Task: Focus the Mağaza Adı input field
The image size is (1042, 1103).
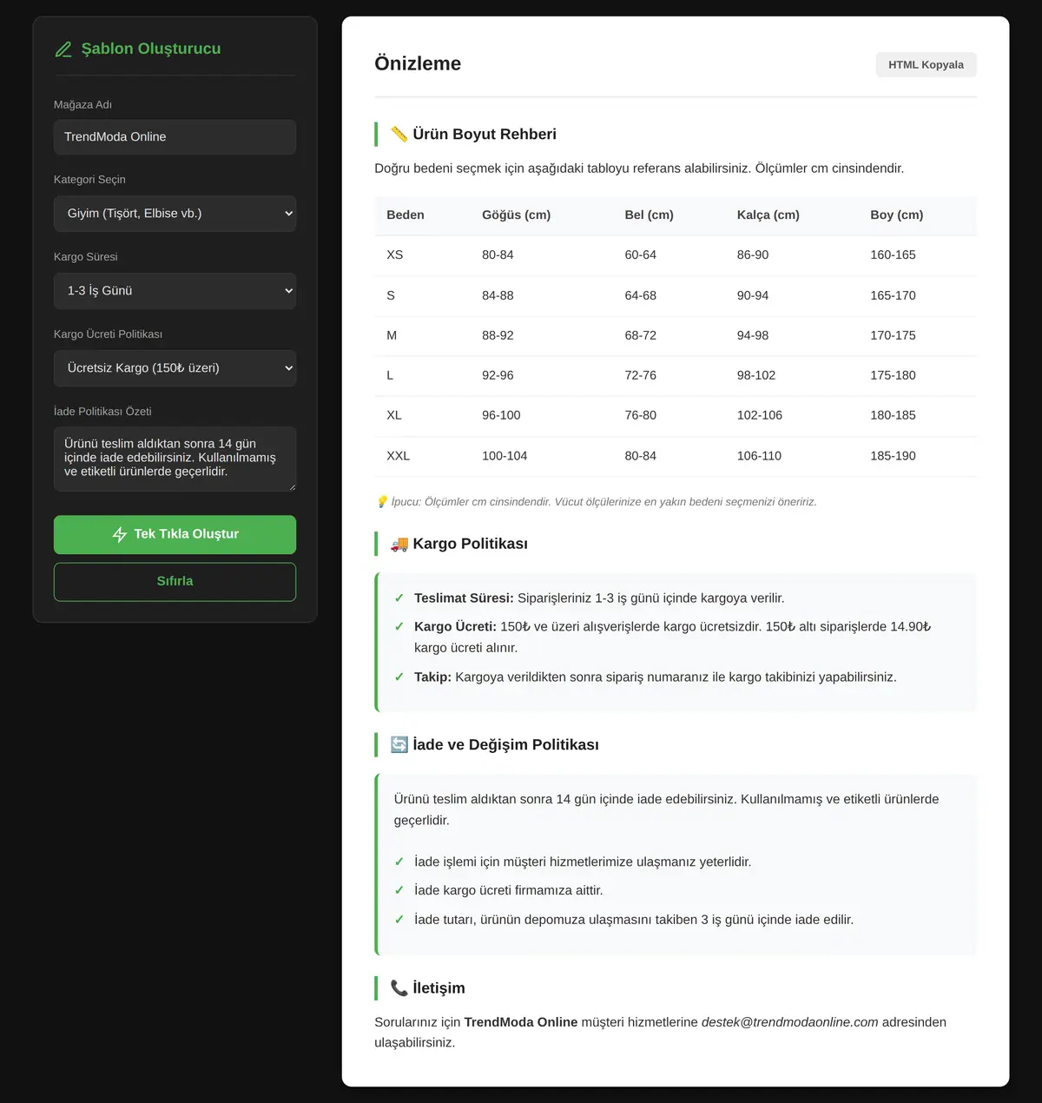Action: [175, 137]
